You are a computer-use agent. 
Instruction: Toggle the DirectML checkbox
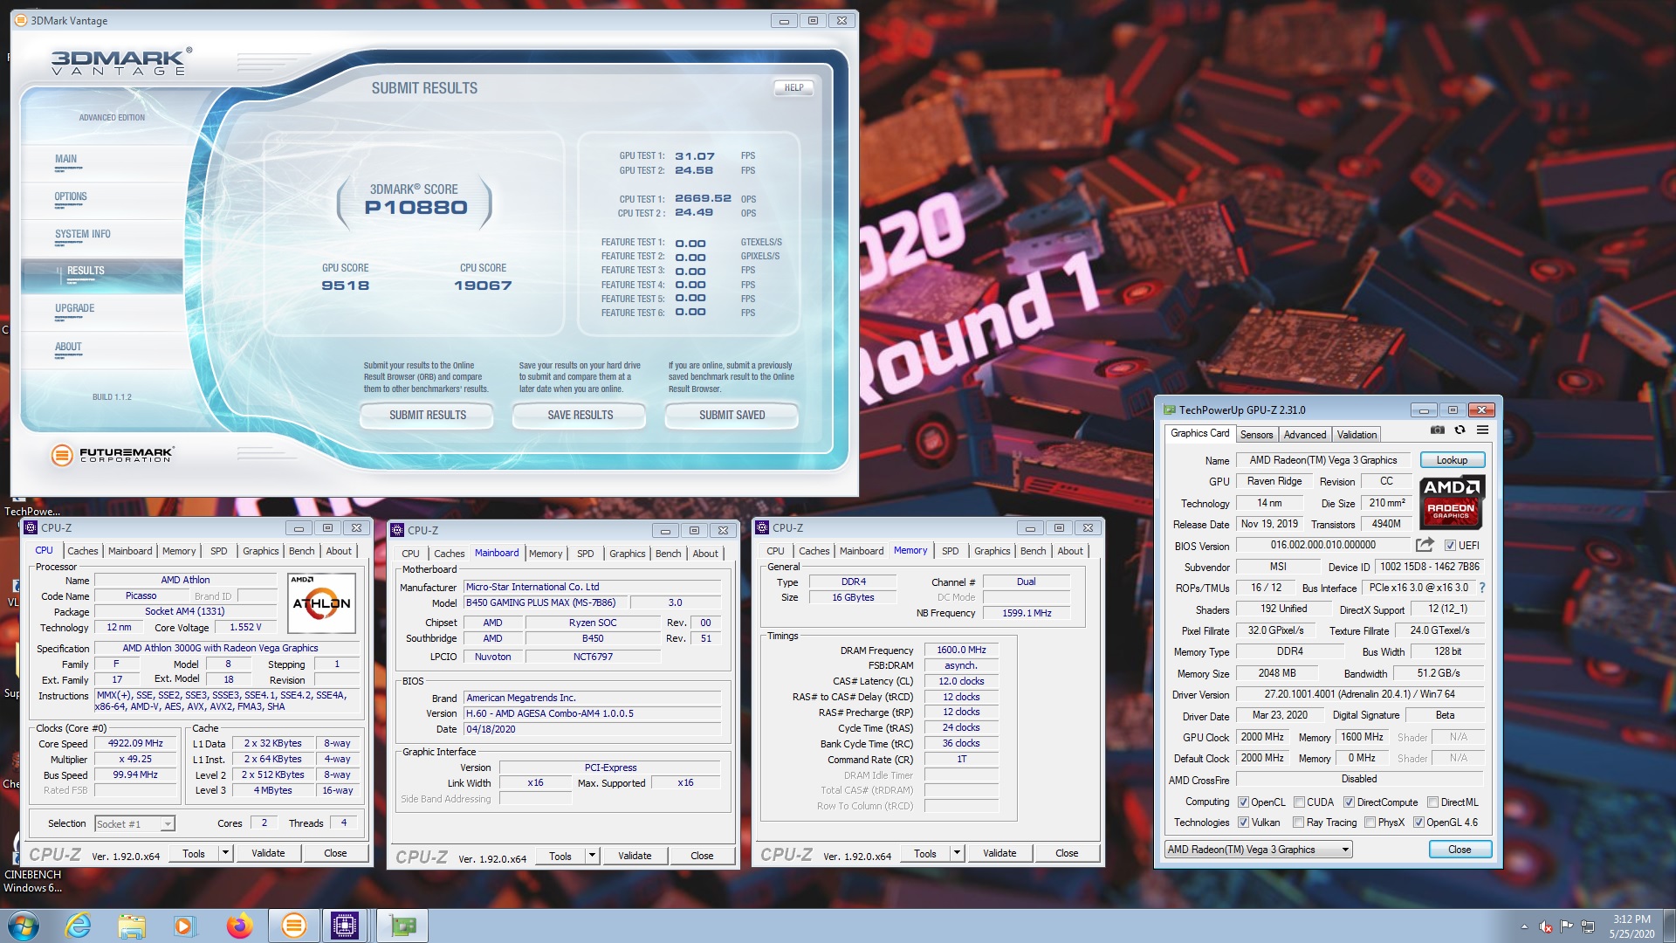coord(1432,802)
